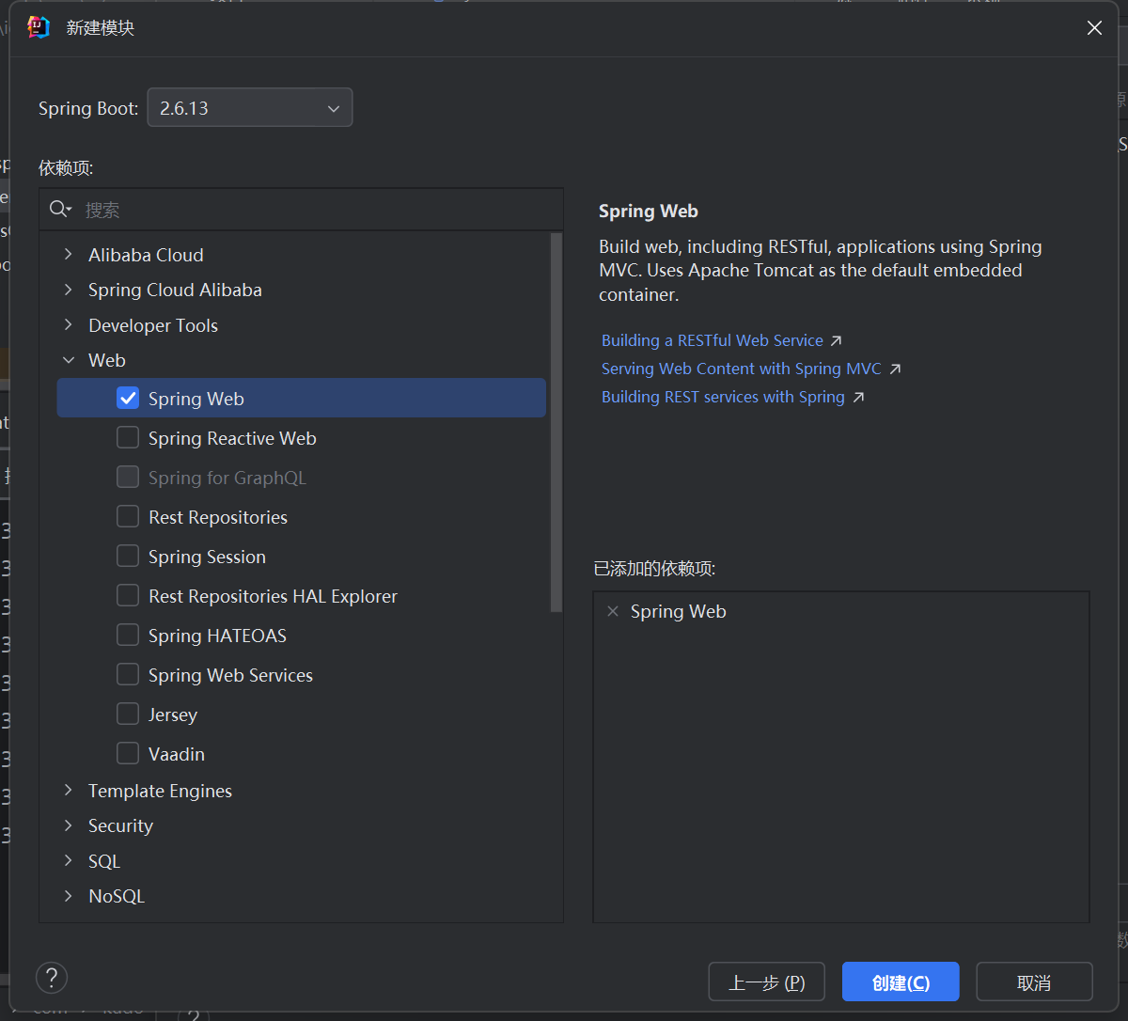
Task: Click the IntelliJ logo in title bar
Action: coord(39,27)
